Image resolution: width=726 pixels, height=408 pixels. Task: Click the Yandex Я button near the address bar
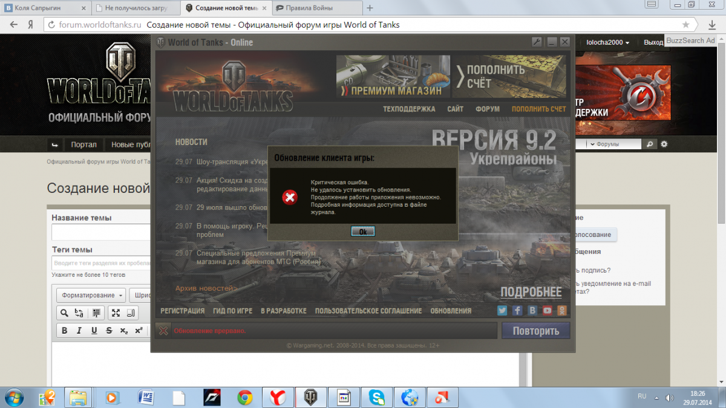[30, 25]
